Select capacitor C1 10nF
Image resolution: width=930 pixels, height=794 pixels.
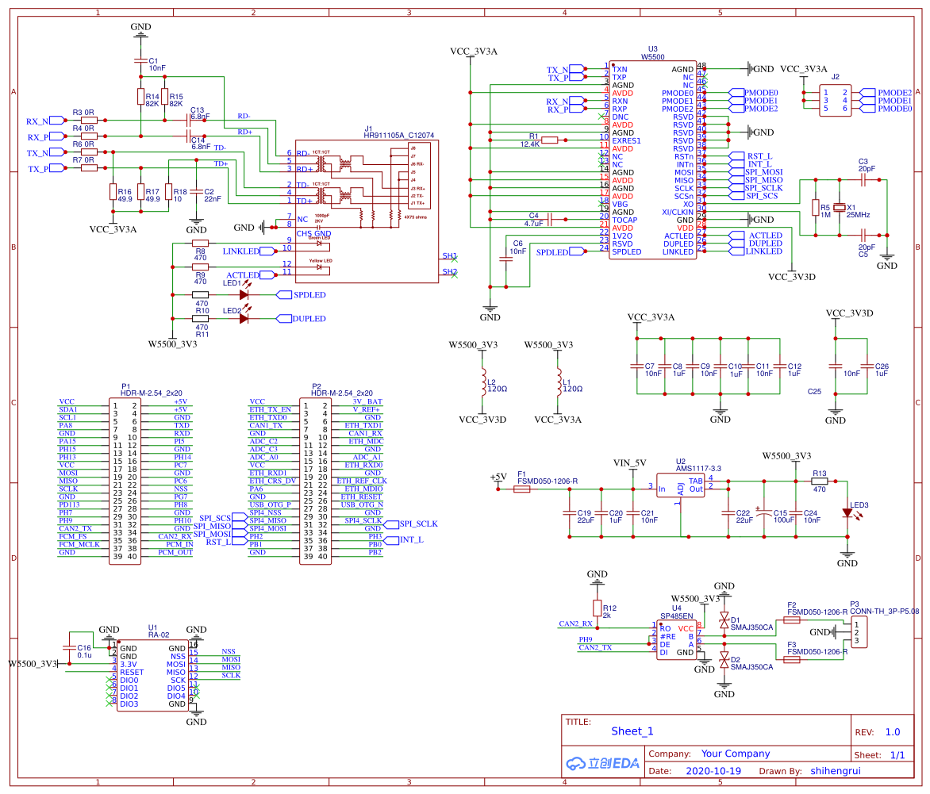point(140,60)
